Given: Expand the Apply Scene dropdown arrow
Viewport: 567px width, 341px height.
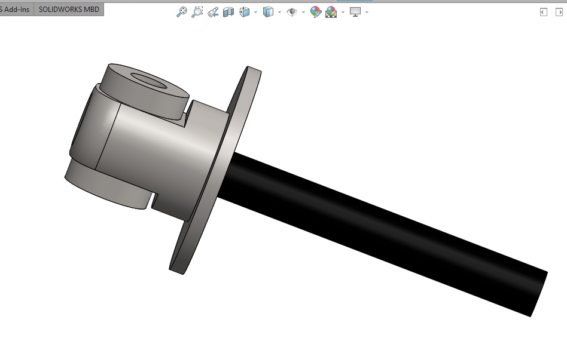Looking at the screenshot, I should pyautogui.click(x=343, y=13).
